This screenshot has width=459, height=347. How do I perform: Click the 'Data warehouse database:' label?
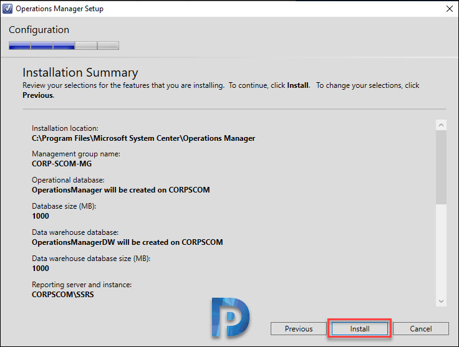(x=75, y=232)
